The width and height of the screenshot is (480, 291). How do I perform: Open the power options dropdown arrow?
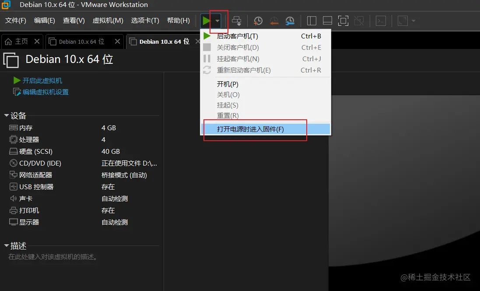[x=217, y=21]
